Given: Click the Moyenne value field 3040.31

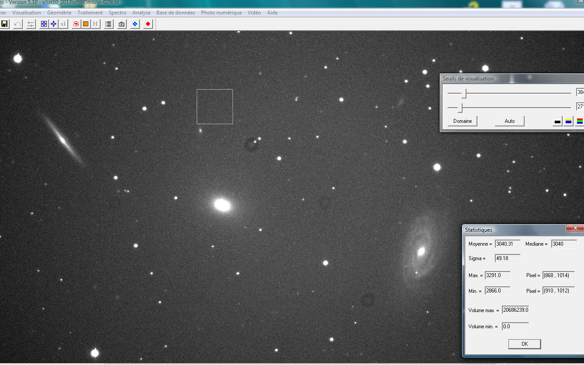Looking at the screenshot, I should click(508, 244).
